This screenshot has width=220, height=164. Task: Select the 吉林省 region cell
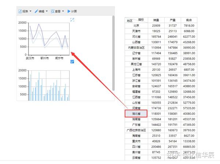pos(136,59)
